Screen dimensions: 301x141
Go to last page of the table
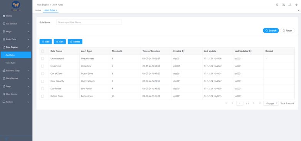coord(259,103)
